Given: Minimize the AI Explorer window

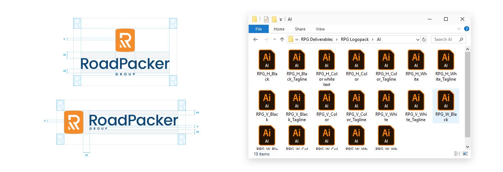Looking at the screenshot, I should (429, 19).
